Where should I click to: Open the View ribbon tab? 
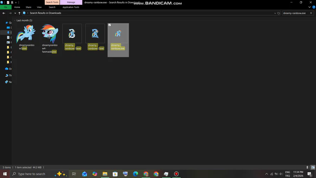click(x=39, y=7)
